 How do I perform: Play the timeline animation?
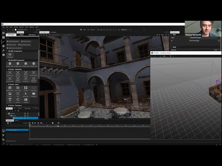pos(35,123)
